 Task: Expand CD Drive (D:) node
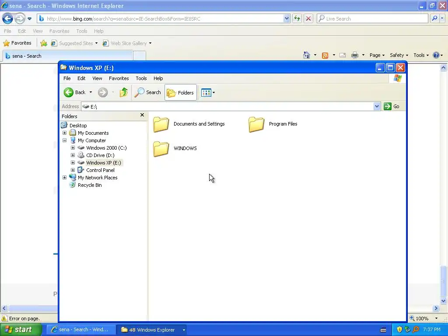point(73,155)
